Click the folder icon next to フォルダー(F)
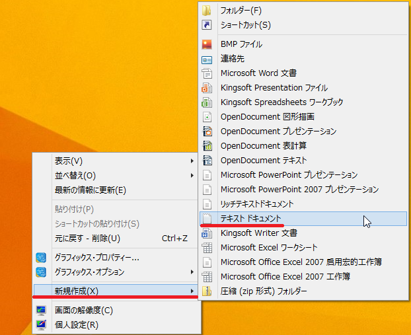Viewport: 411px width, 335px height. pyautogui.click(x=207, y=11)
